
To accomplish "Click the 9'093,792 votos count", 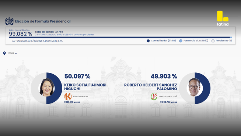I will pyautogui.click(x=169, y=102).
